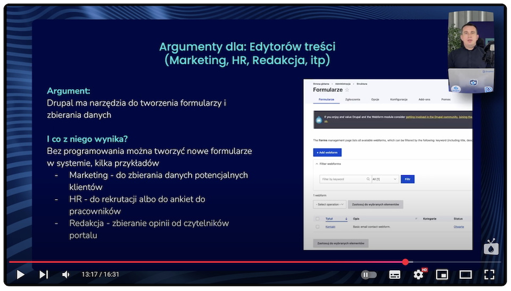Open the 'Select operation' dropdown
This screenshot has width=511, height=291.
tap(329, 204)
